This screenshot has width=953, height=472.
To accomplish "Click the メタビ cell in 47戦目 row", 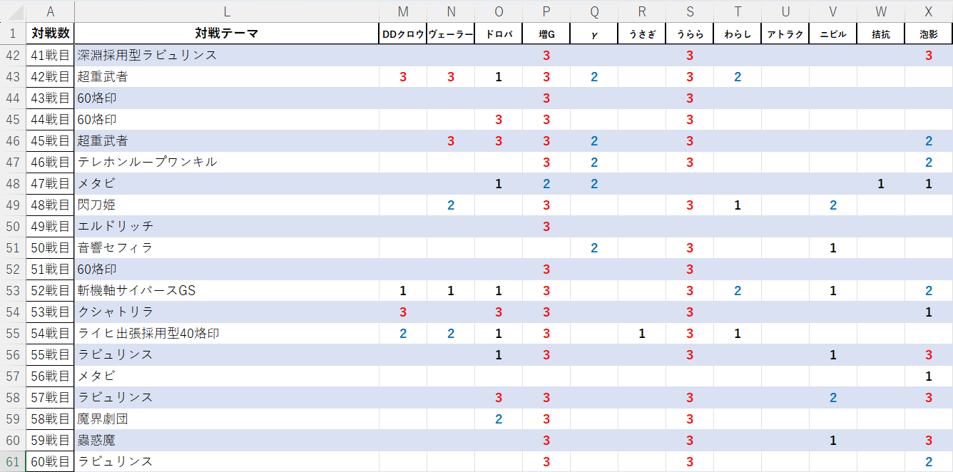I will click(x=227, y=183).
